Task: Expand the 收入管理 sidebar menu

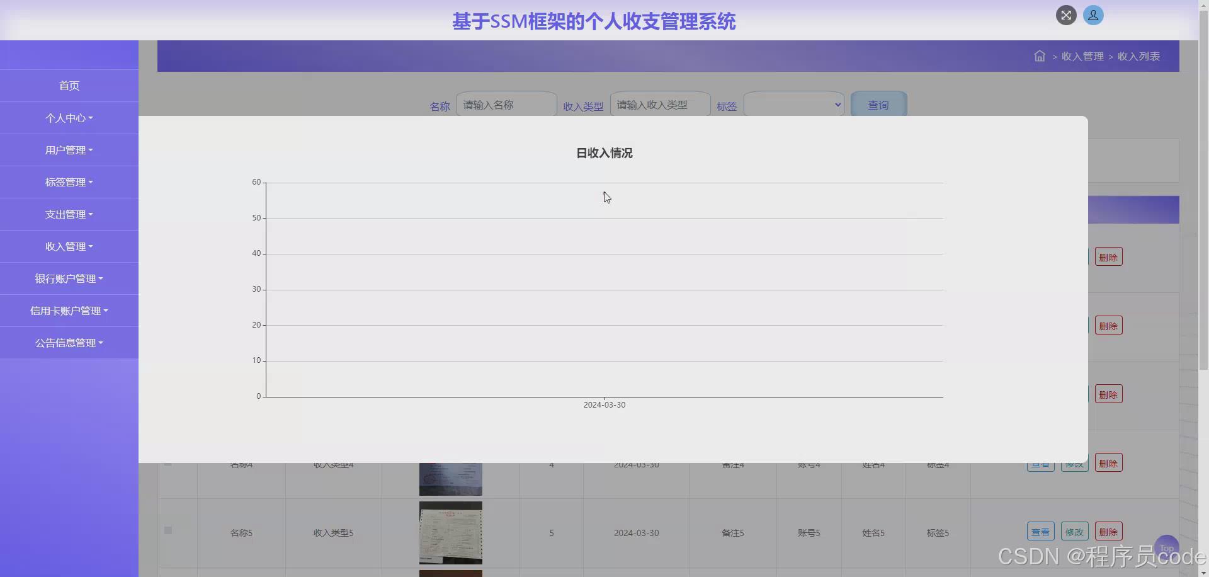Action: click(69, 246)
